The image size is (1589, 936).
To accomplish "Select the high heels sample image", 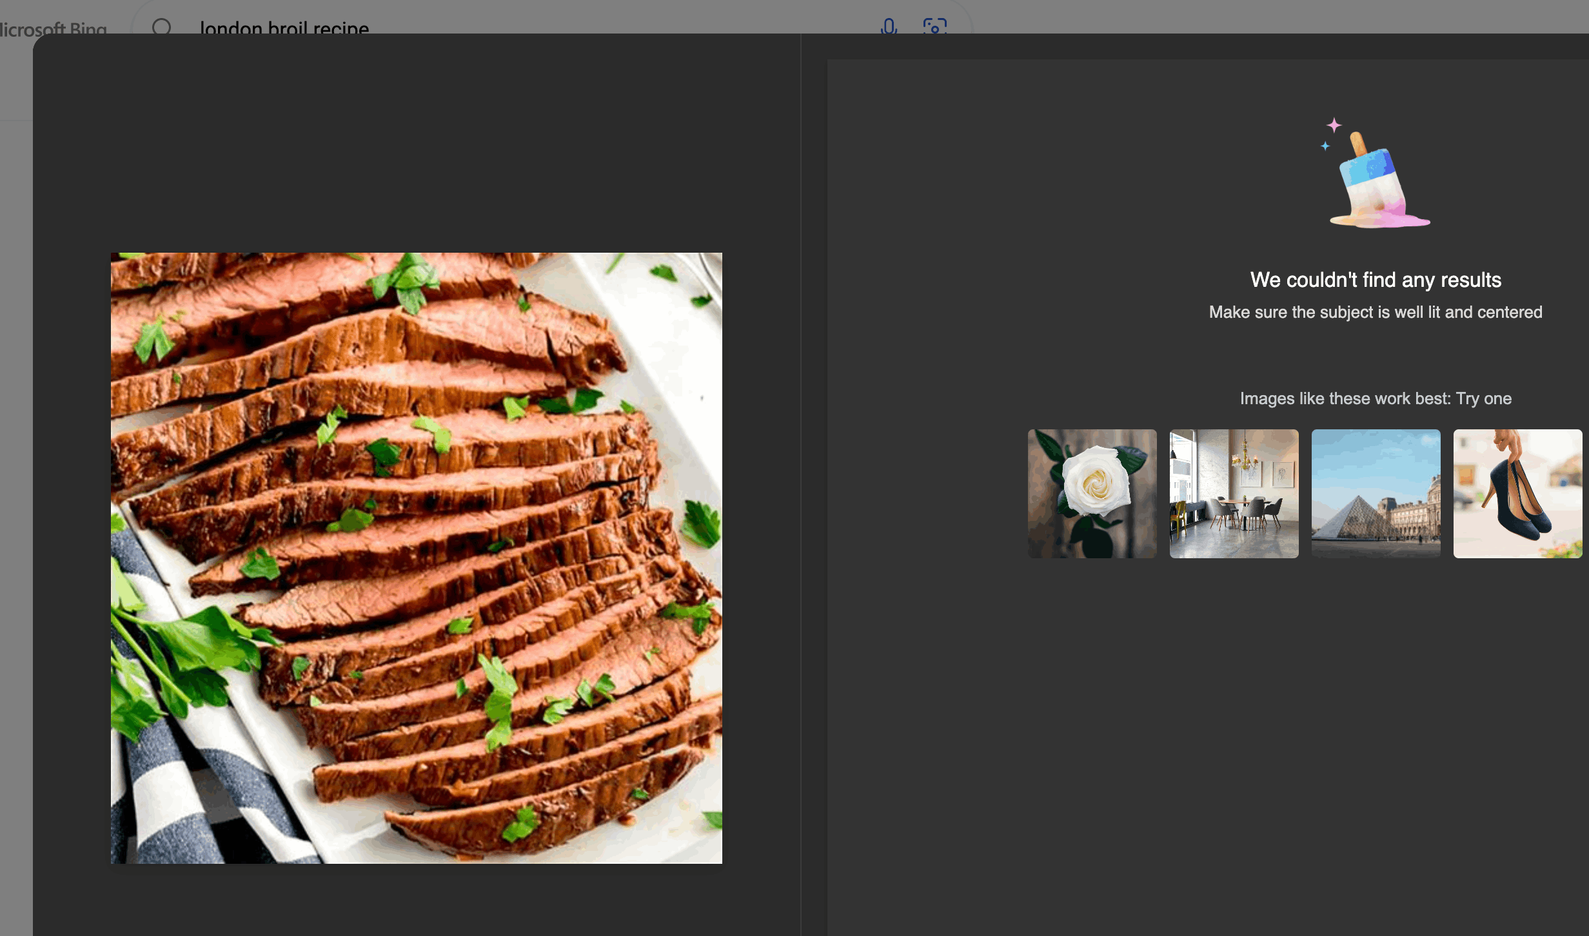I will coord(1517,493).
